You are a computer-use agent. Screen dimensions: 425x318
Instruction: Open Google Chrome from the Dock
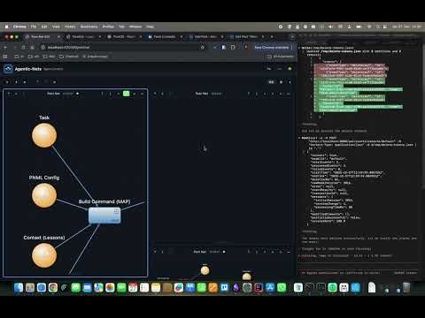tap(53, 287)
